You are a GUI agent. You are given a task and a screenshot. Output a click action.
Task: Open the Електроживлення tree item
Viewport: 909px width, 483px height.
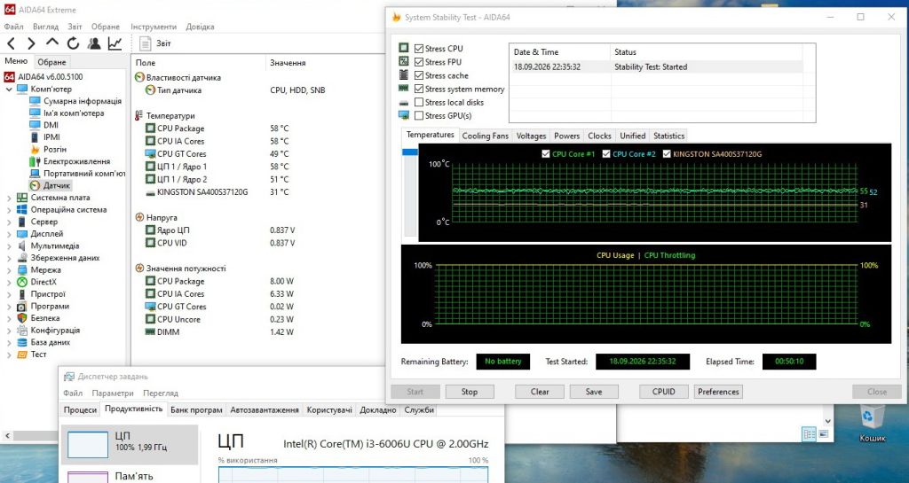[x=76, y=161]
